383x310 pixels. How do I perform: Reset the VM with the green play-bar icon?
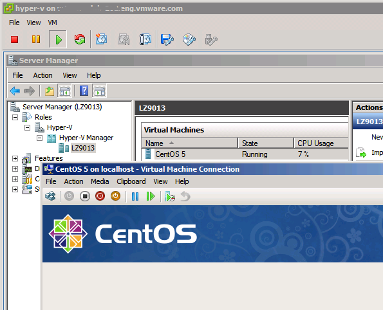click(x=151, y=196)
